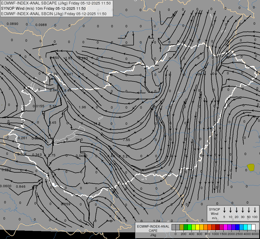Click the 3.45 value on the map
Image resolution: width=260 pixels, height=239 pixels.
pos(53,123)
